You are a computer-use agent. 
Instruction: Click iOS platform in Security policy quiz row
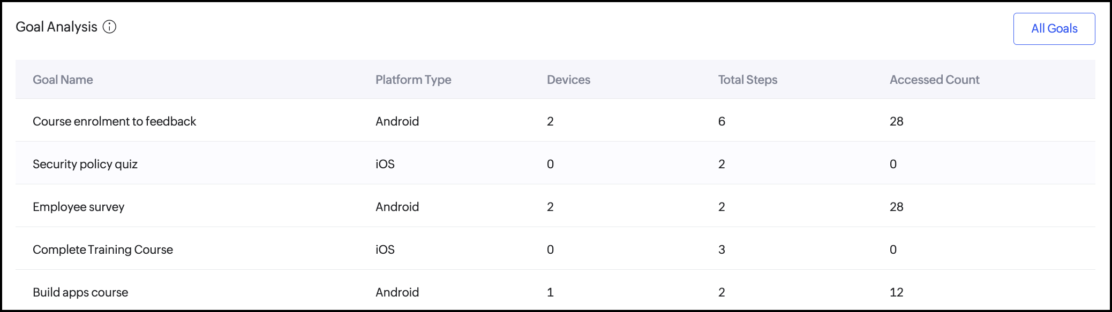click(385, 164)
